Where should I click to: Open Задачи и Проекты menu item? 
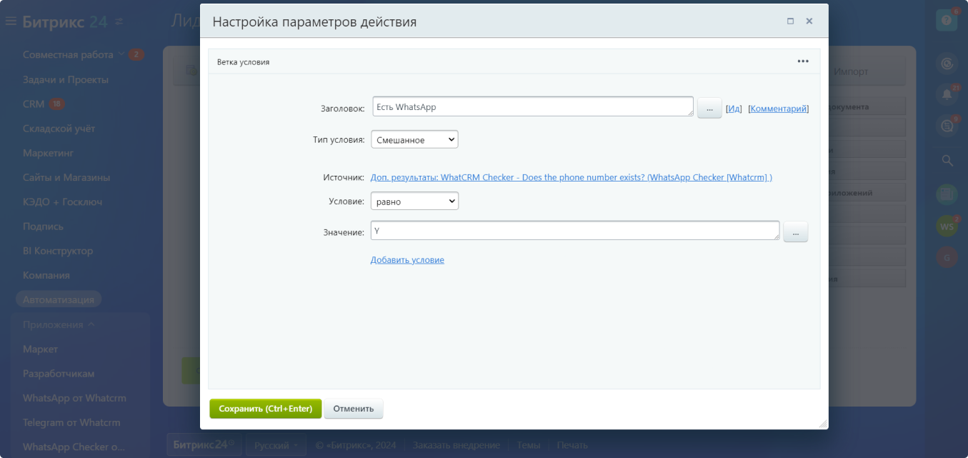click(65, 79)
